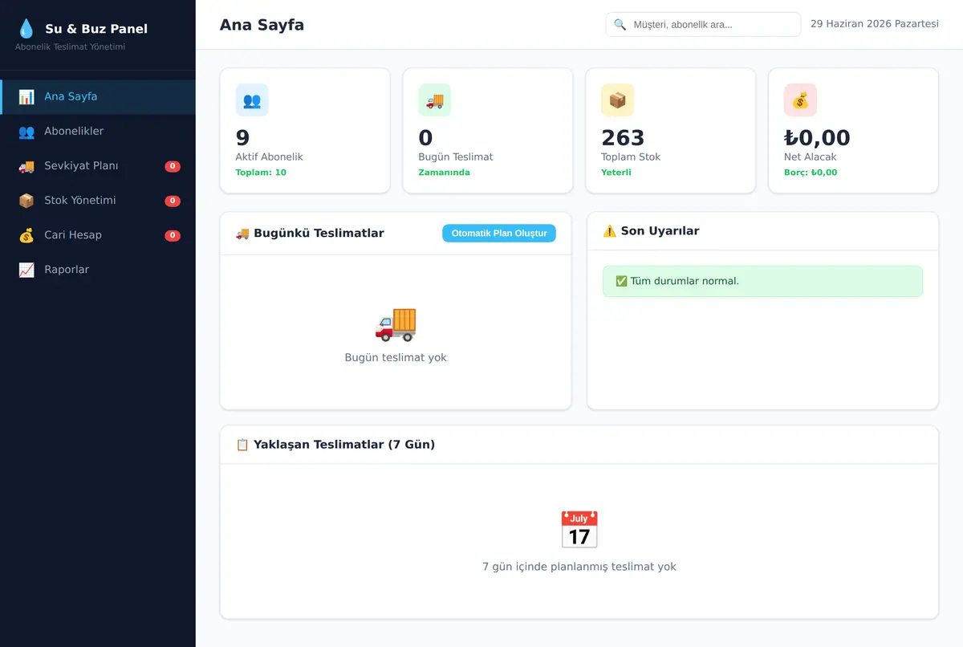
Task: Click the Cari Hesap red count badge
Action: click(x=173, y=236)
